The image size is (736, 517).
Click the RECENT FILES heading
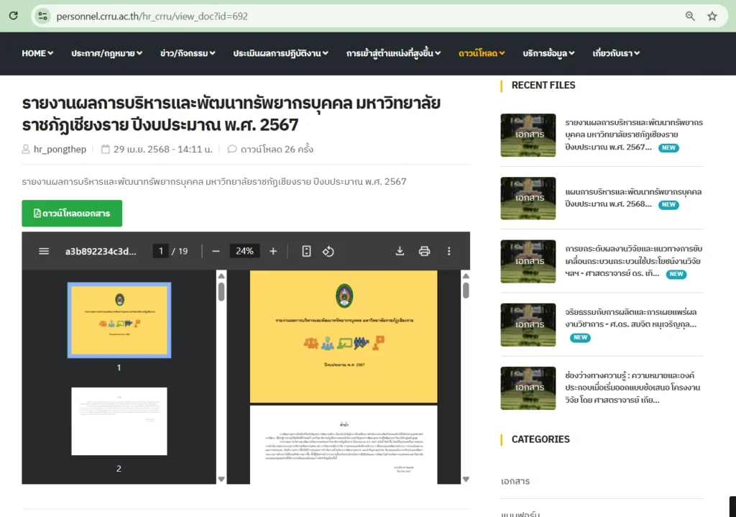coord(543,86)
